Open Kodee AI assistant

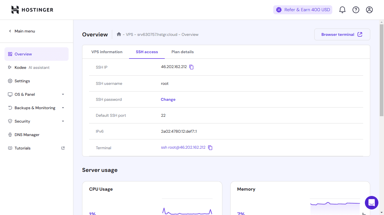point(37,67)
